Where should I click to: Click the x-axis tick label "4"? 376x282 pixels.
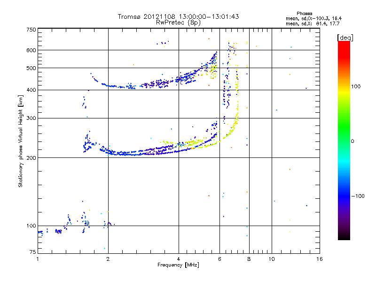(179, 259)
